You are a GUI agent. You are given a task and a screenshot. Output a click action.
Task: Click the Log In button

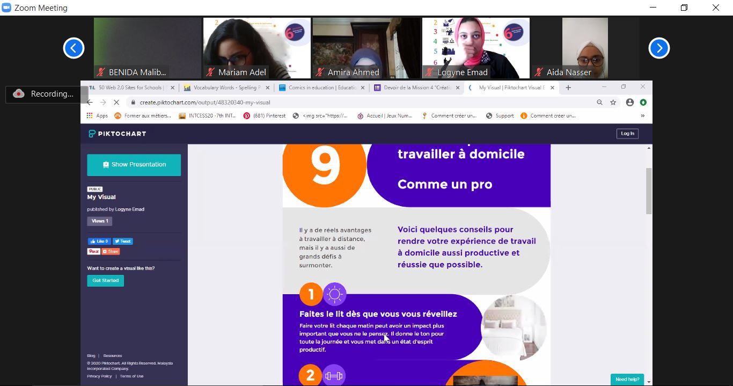tap(627, 134)
